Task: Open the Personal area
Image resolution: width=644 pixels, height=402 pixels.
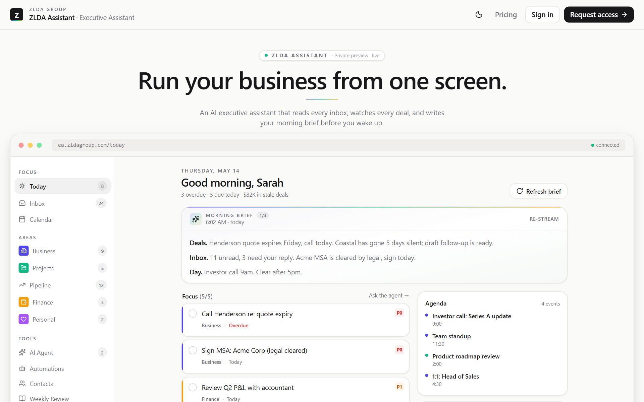Action: coord(63,319)
